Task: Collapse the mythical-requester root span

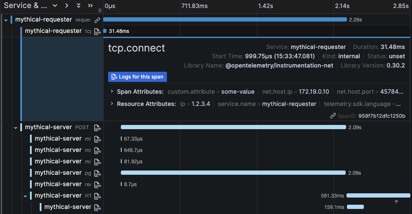Action: point(6,20)
